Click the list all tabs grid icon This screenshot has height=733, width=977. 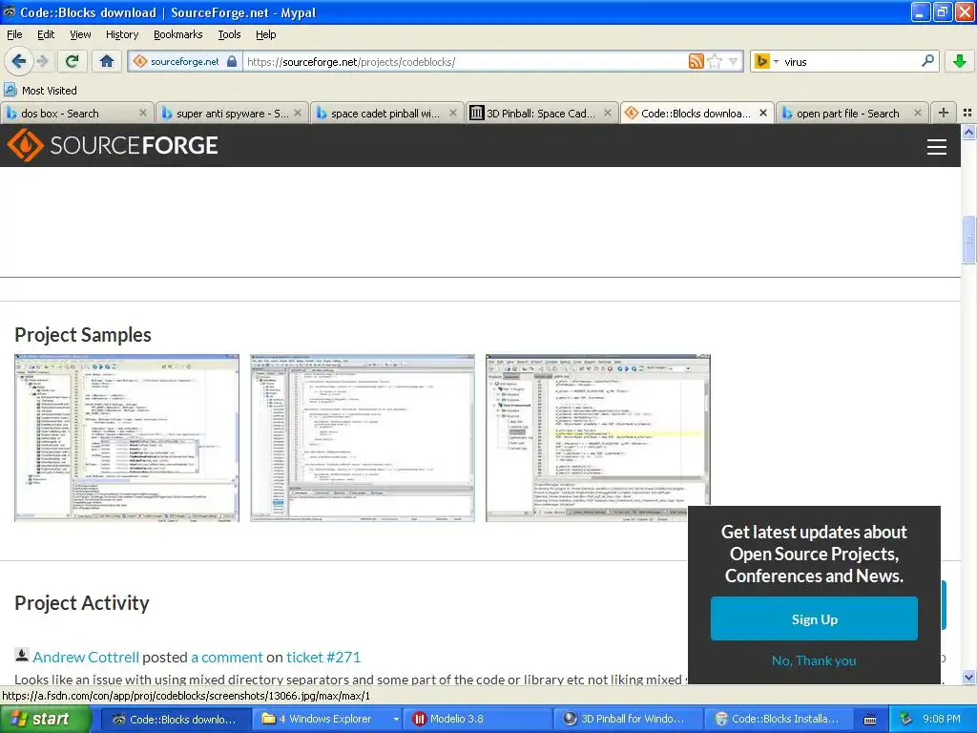(967, 113)
